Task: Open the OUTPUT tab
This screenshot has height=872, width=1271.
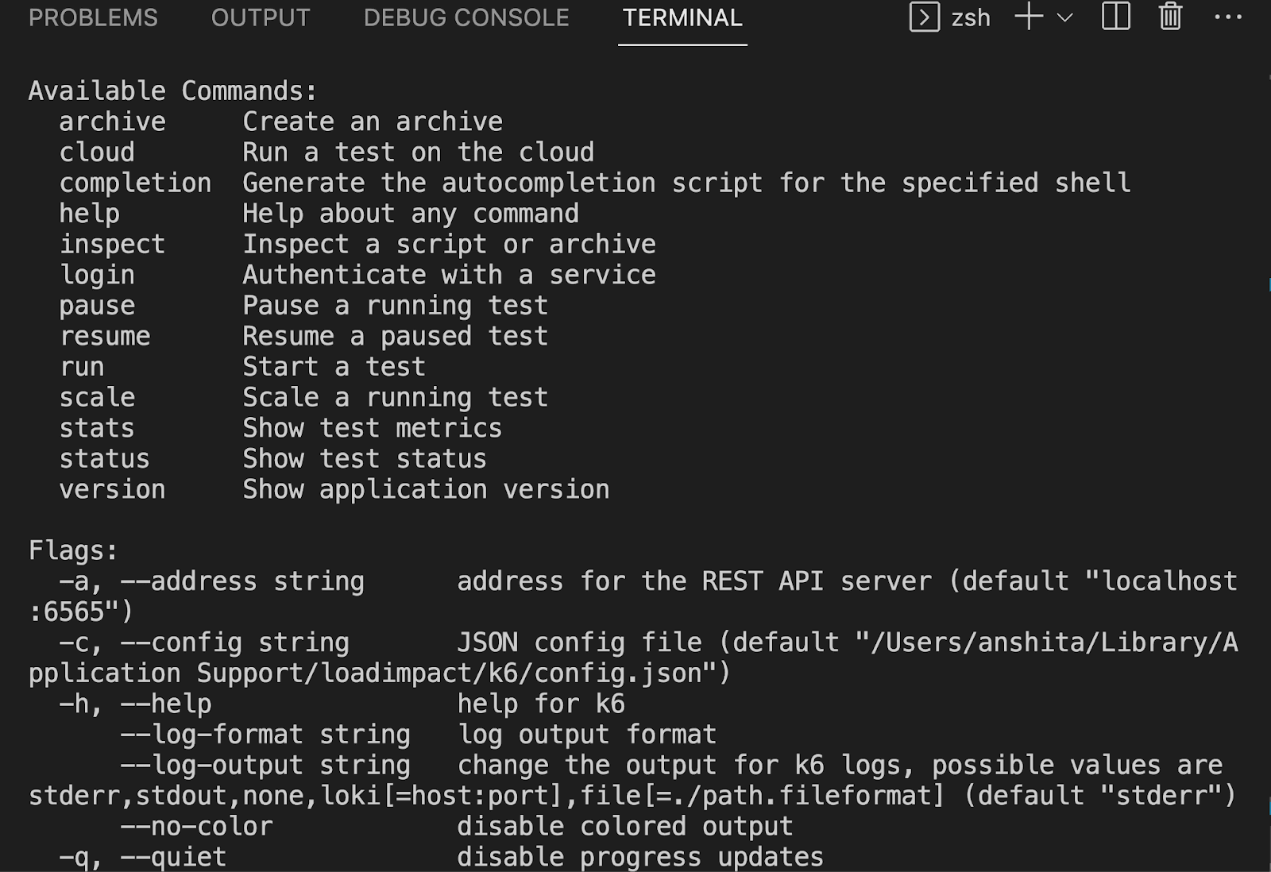Action: [261, 17]
